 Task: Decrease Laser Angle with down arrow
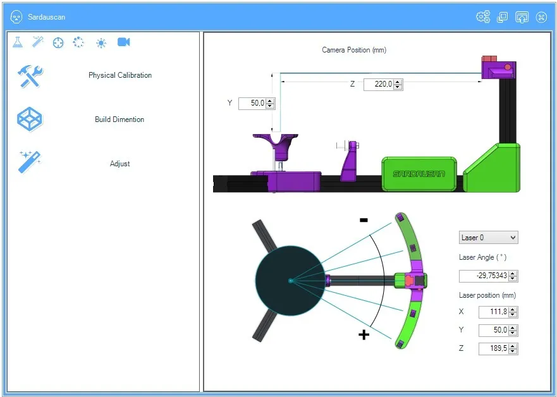pos(513,279)
